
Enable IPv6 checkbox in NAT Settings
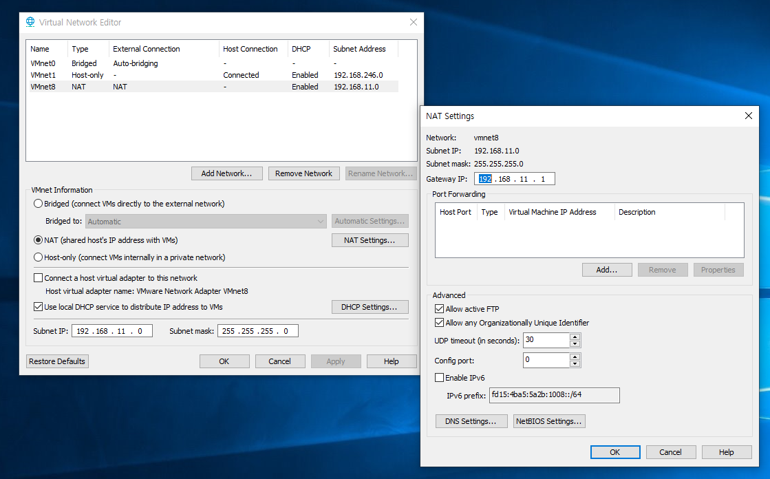440,378
